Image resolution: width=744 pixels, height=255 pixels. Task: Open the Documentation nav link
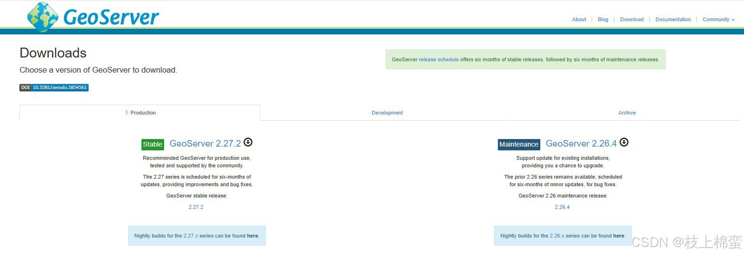coord(673,19)
